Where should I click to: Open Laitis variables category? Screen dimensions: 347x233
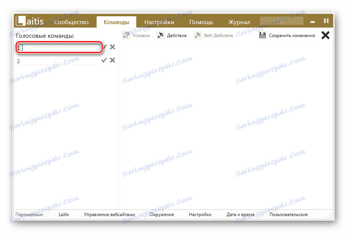point(64,214)
